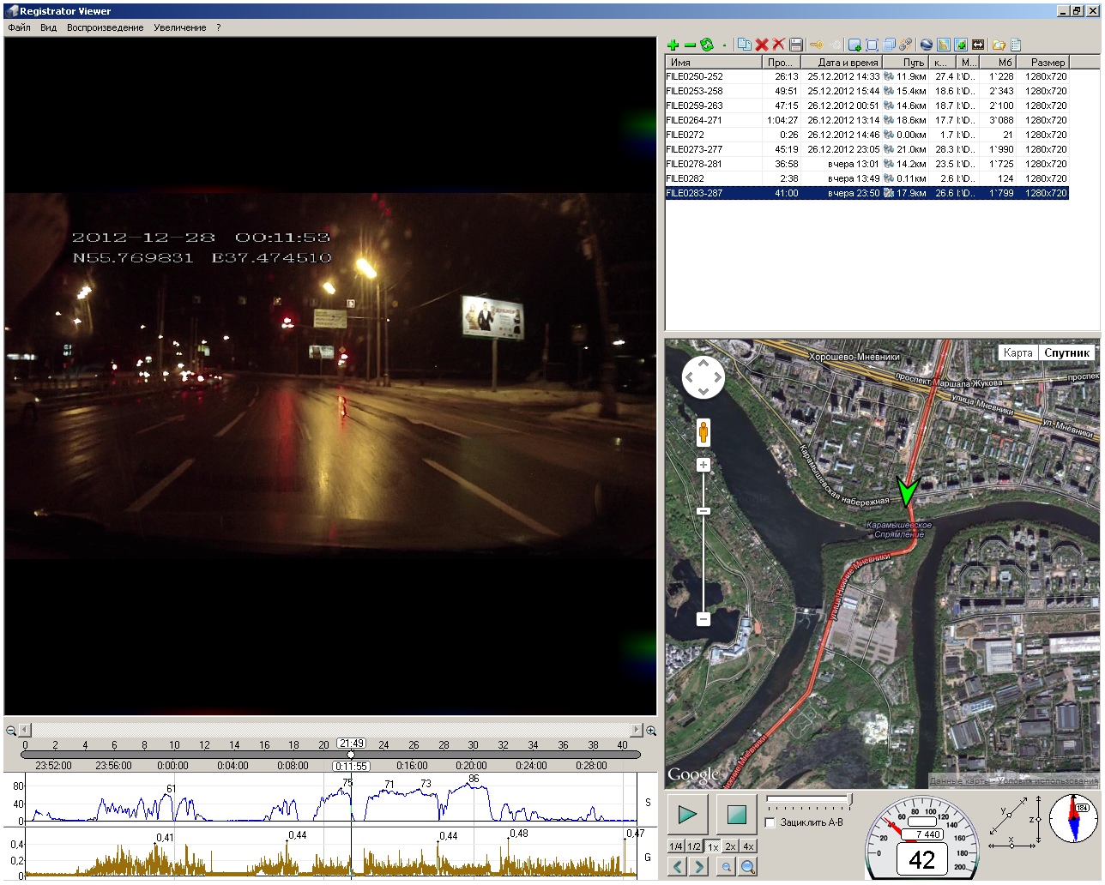This screenshot has width=1105, height=885.
Task: Click the text document toolbar icon
Action: (1016, 45)
